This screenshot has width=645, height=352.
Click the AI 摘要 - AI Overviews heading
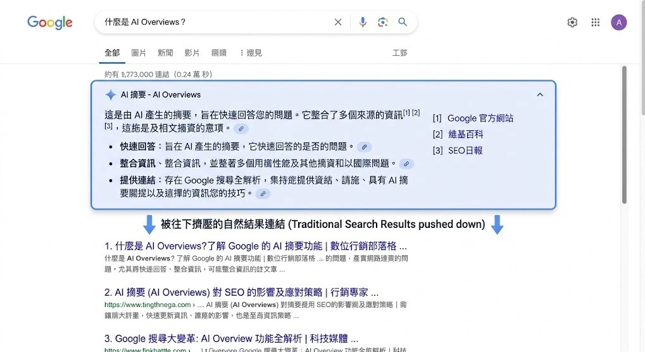point(161,94)
